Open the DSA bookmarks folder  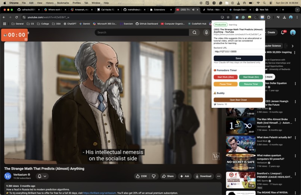tap(56, 24)
